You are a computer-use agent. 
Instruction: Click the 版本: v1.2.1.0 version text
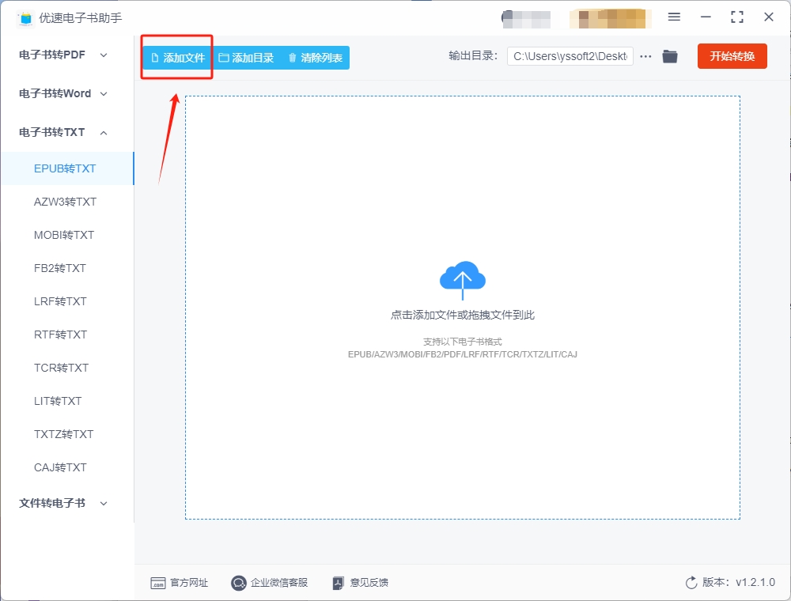pos(739,582)
